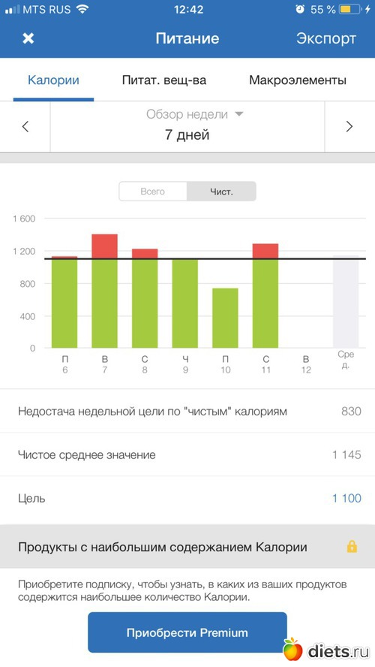Switch chart to Чист. mode
The width and height of the screenshot is (375, 667).
tap(221, 192)
